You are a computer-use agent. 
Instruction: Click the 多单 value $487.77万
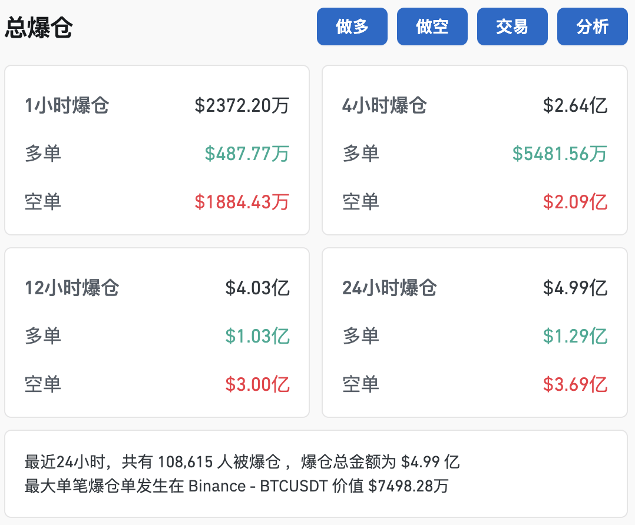point(247,154)
